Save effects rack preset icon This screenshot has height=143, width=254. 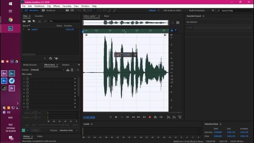tap(68, 70)
